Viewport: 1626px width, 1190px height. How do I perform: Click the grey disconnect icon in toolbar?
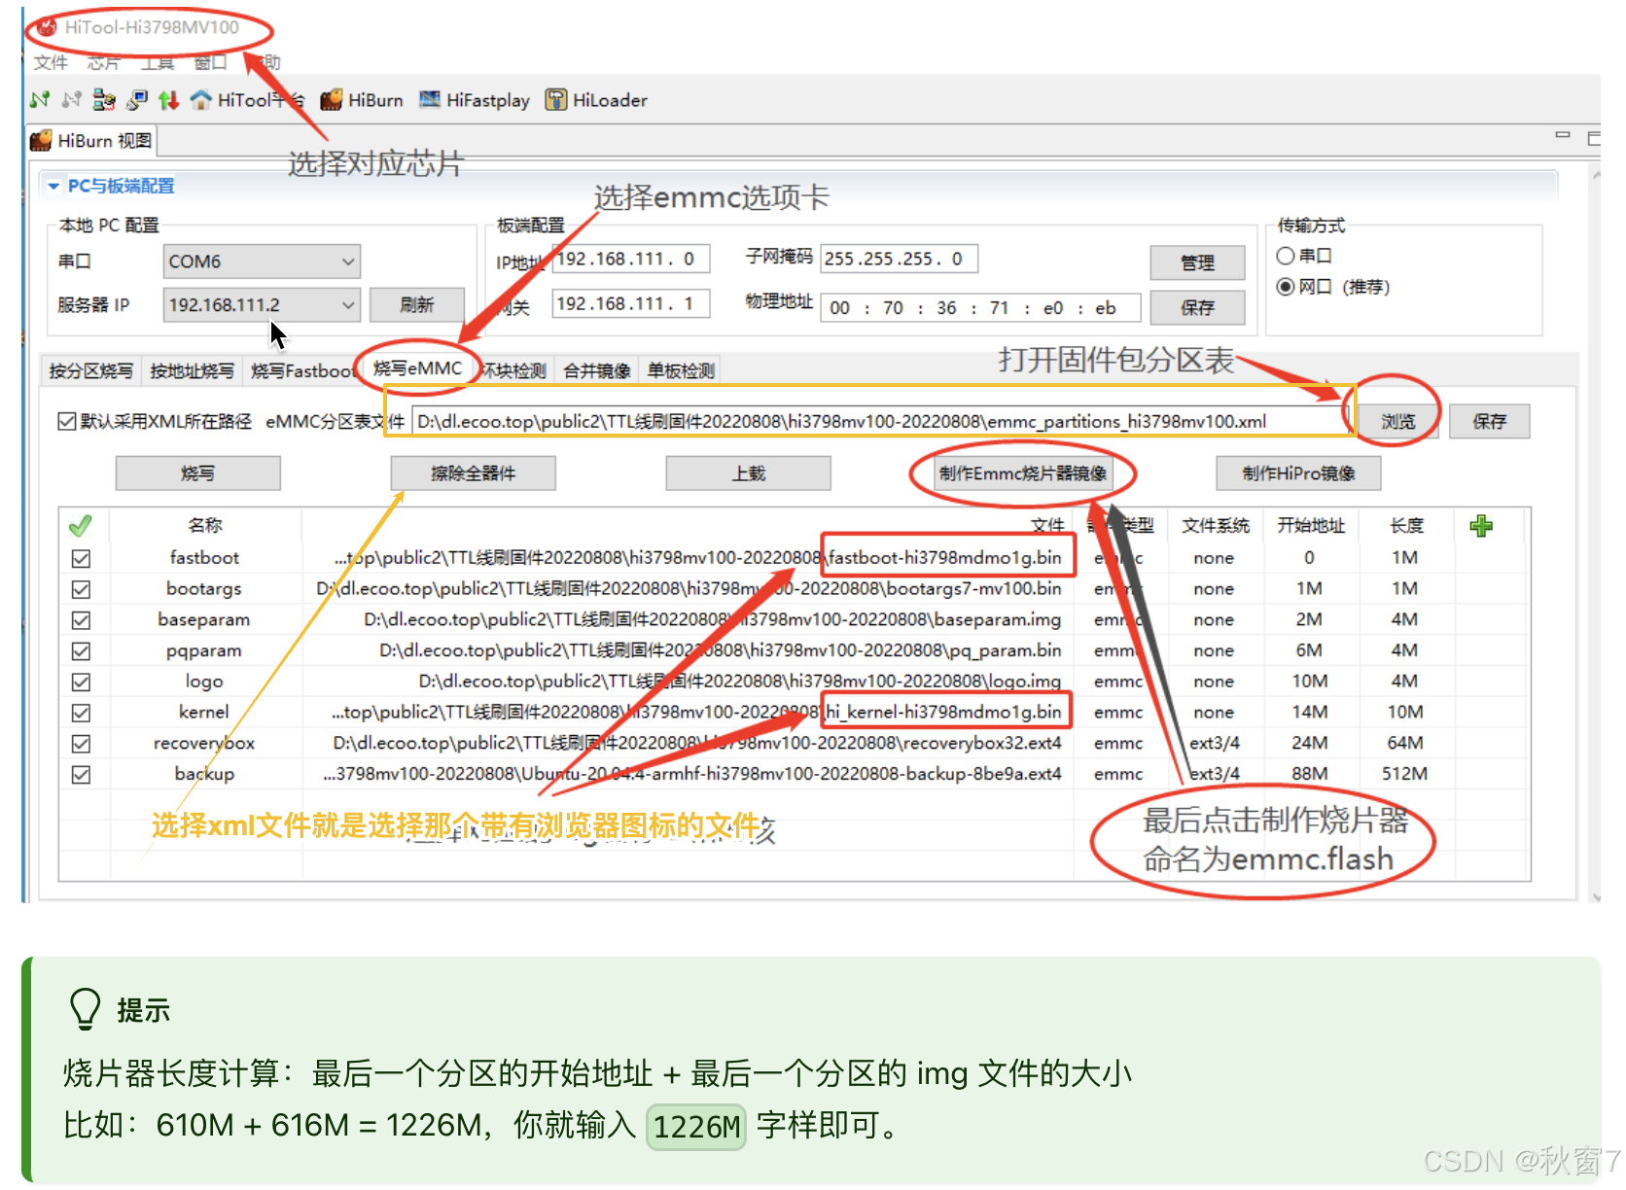[x=71, y=99]
